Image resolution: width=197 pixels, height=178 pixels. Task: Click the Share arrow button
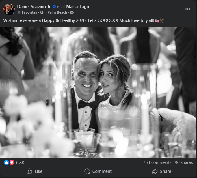point(161,171)
